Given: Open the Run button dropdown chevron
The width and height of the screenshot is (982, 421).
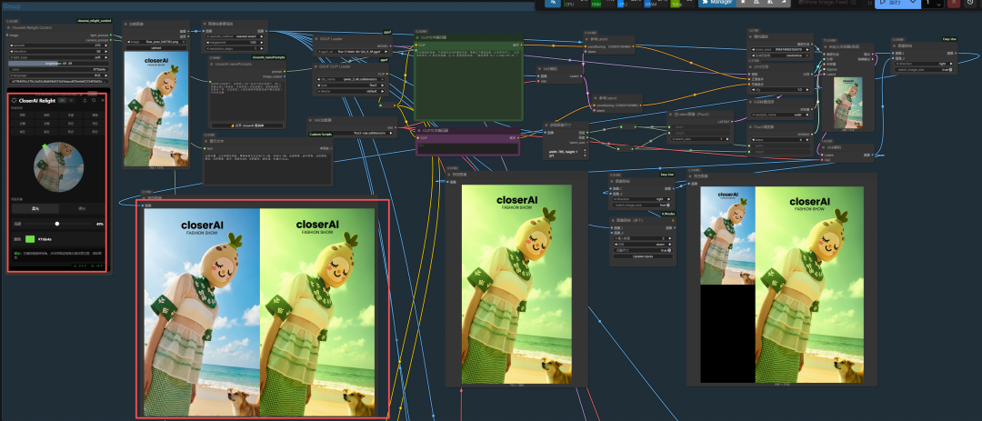Looking at the screenshot, I should point(915,3).
